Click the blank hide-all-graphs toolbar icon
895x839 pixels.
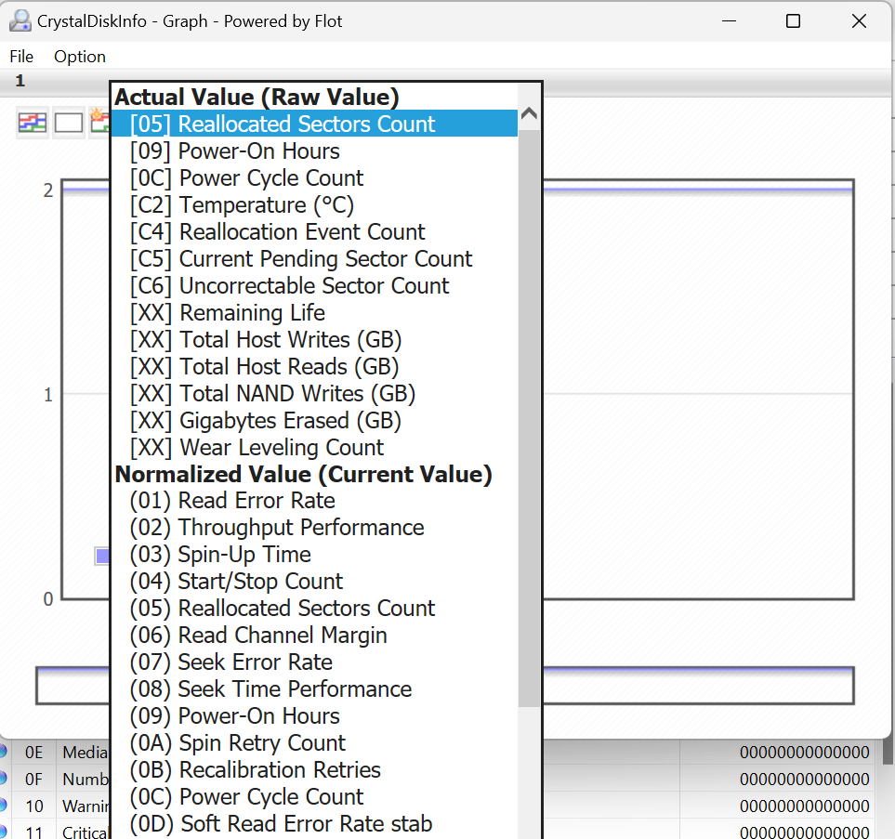(x=69, y=122)
